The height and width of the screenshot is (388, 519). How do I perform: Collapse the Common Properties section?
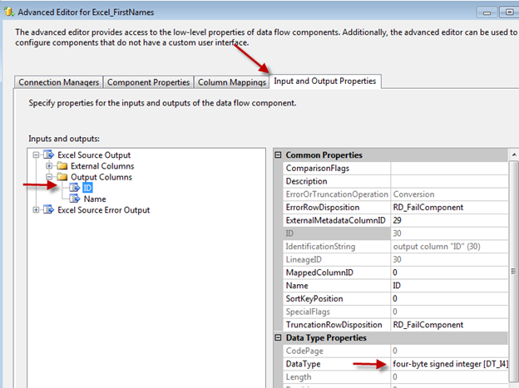pyautogui.click(x=278, y=155)
